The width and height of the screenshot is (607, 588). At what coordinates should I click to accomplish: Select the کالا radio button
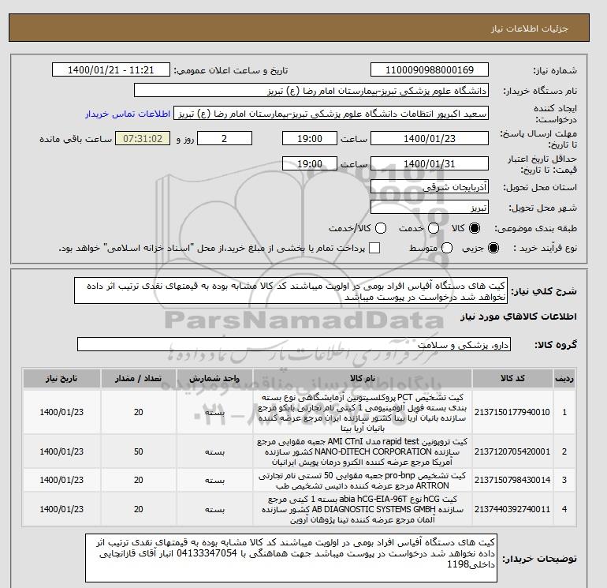tap(475, 228)
